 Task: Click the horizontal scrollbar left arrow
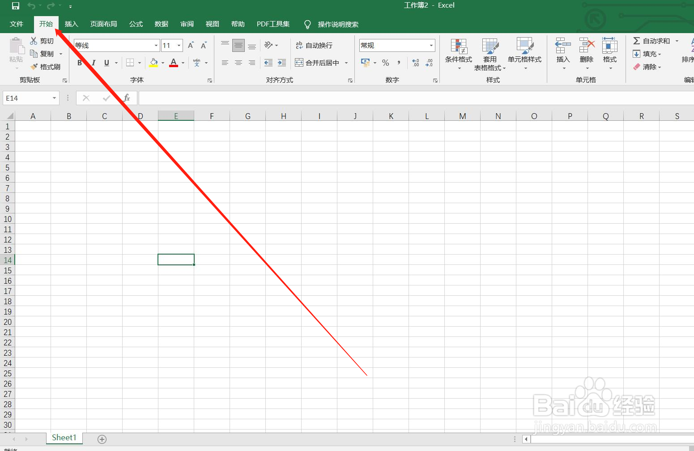click(526, 439)
